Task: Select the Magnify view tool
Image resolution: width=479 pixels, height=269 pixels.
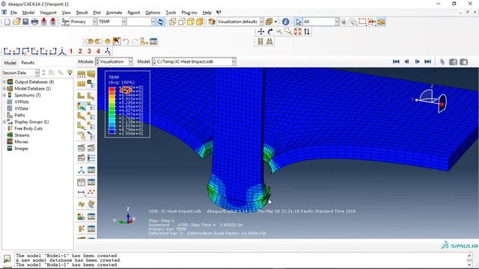Action: coord(279,31)
